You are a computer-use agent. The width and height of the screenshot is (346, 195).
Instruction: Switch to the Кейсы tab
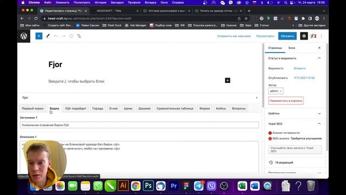click(x=221, y=108)
